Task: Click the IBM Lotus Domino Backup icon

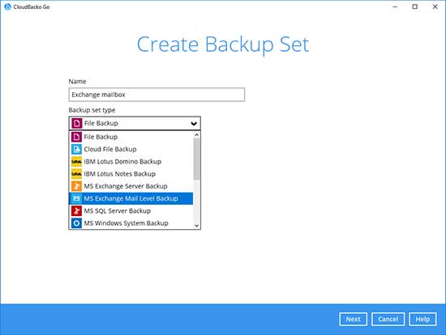Action: (x=76, y=162)
